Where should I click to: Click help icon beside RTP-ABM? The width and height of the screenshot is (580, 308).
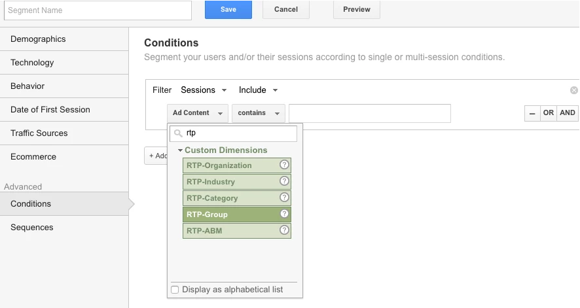pos(284,230)
